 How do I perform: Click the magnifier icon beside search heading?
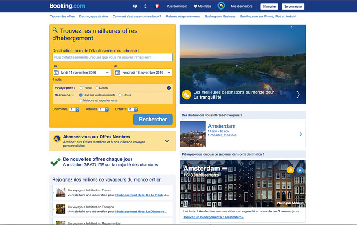[x=55, y=30]
